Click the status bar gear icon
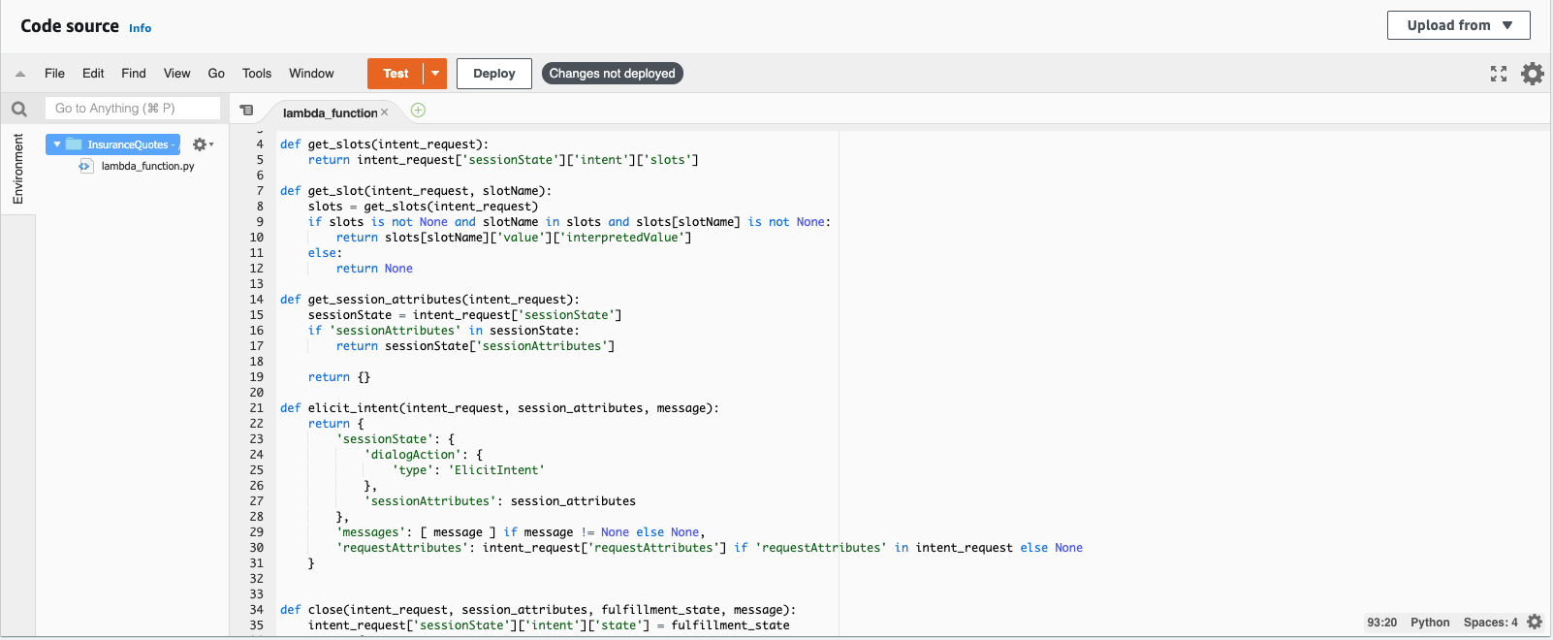The image size is (1553, 640). [x=1535, y=623]
